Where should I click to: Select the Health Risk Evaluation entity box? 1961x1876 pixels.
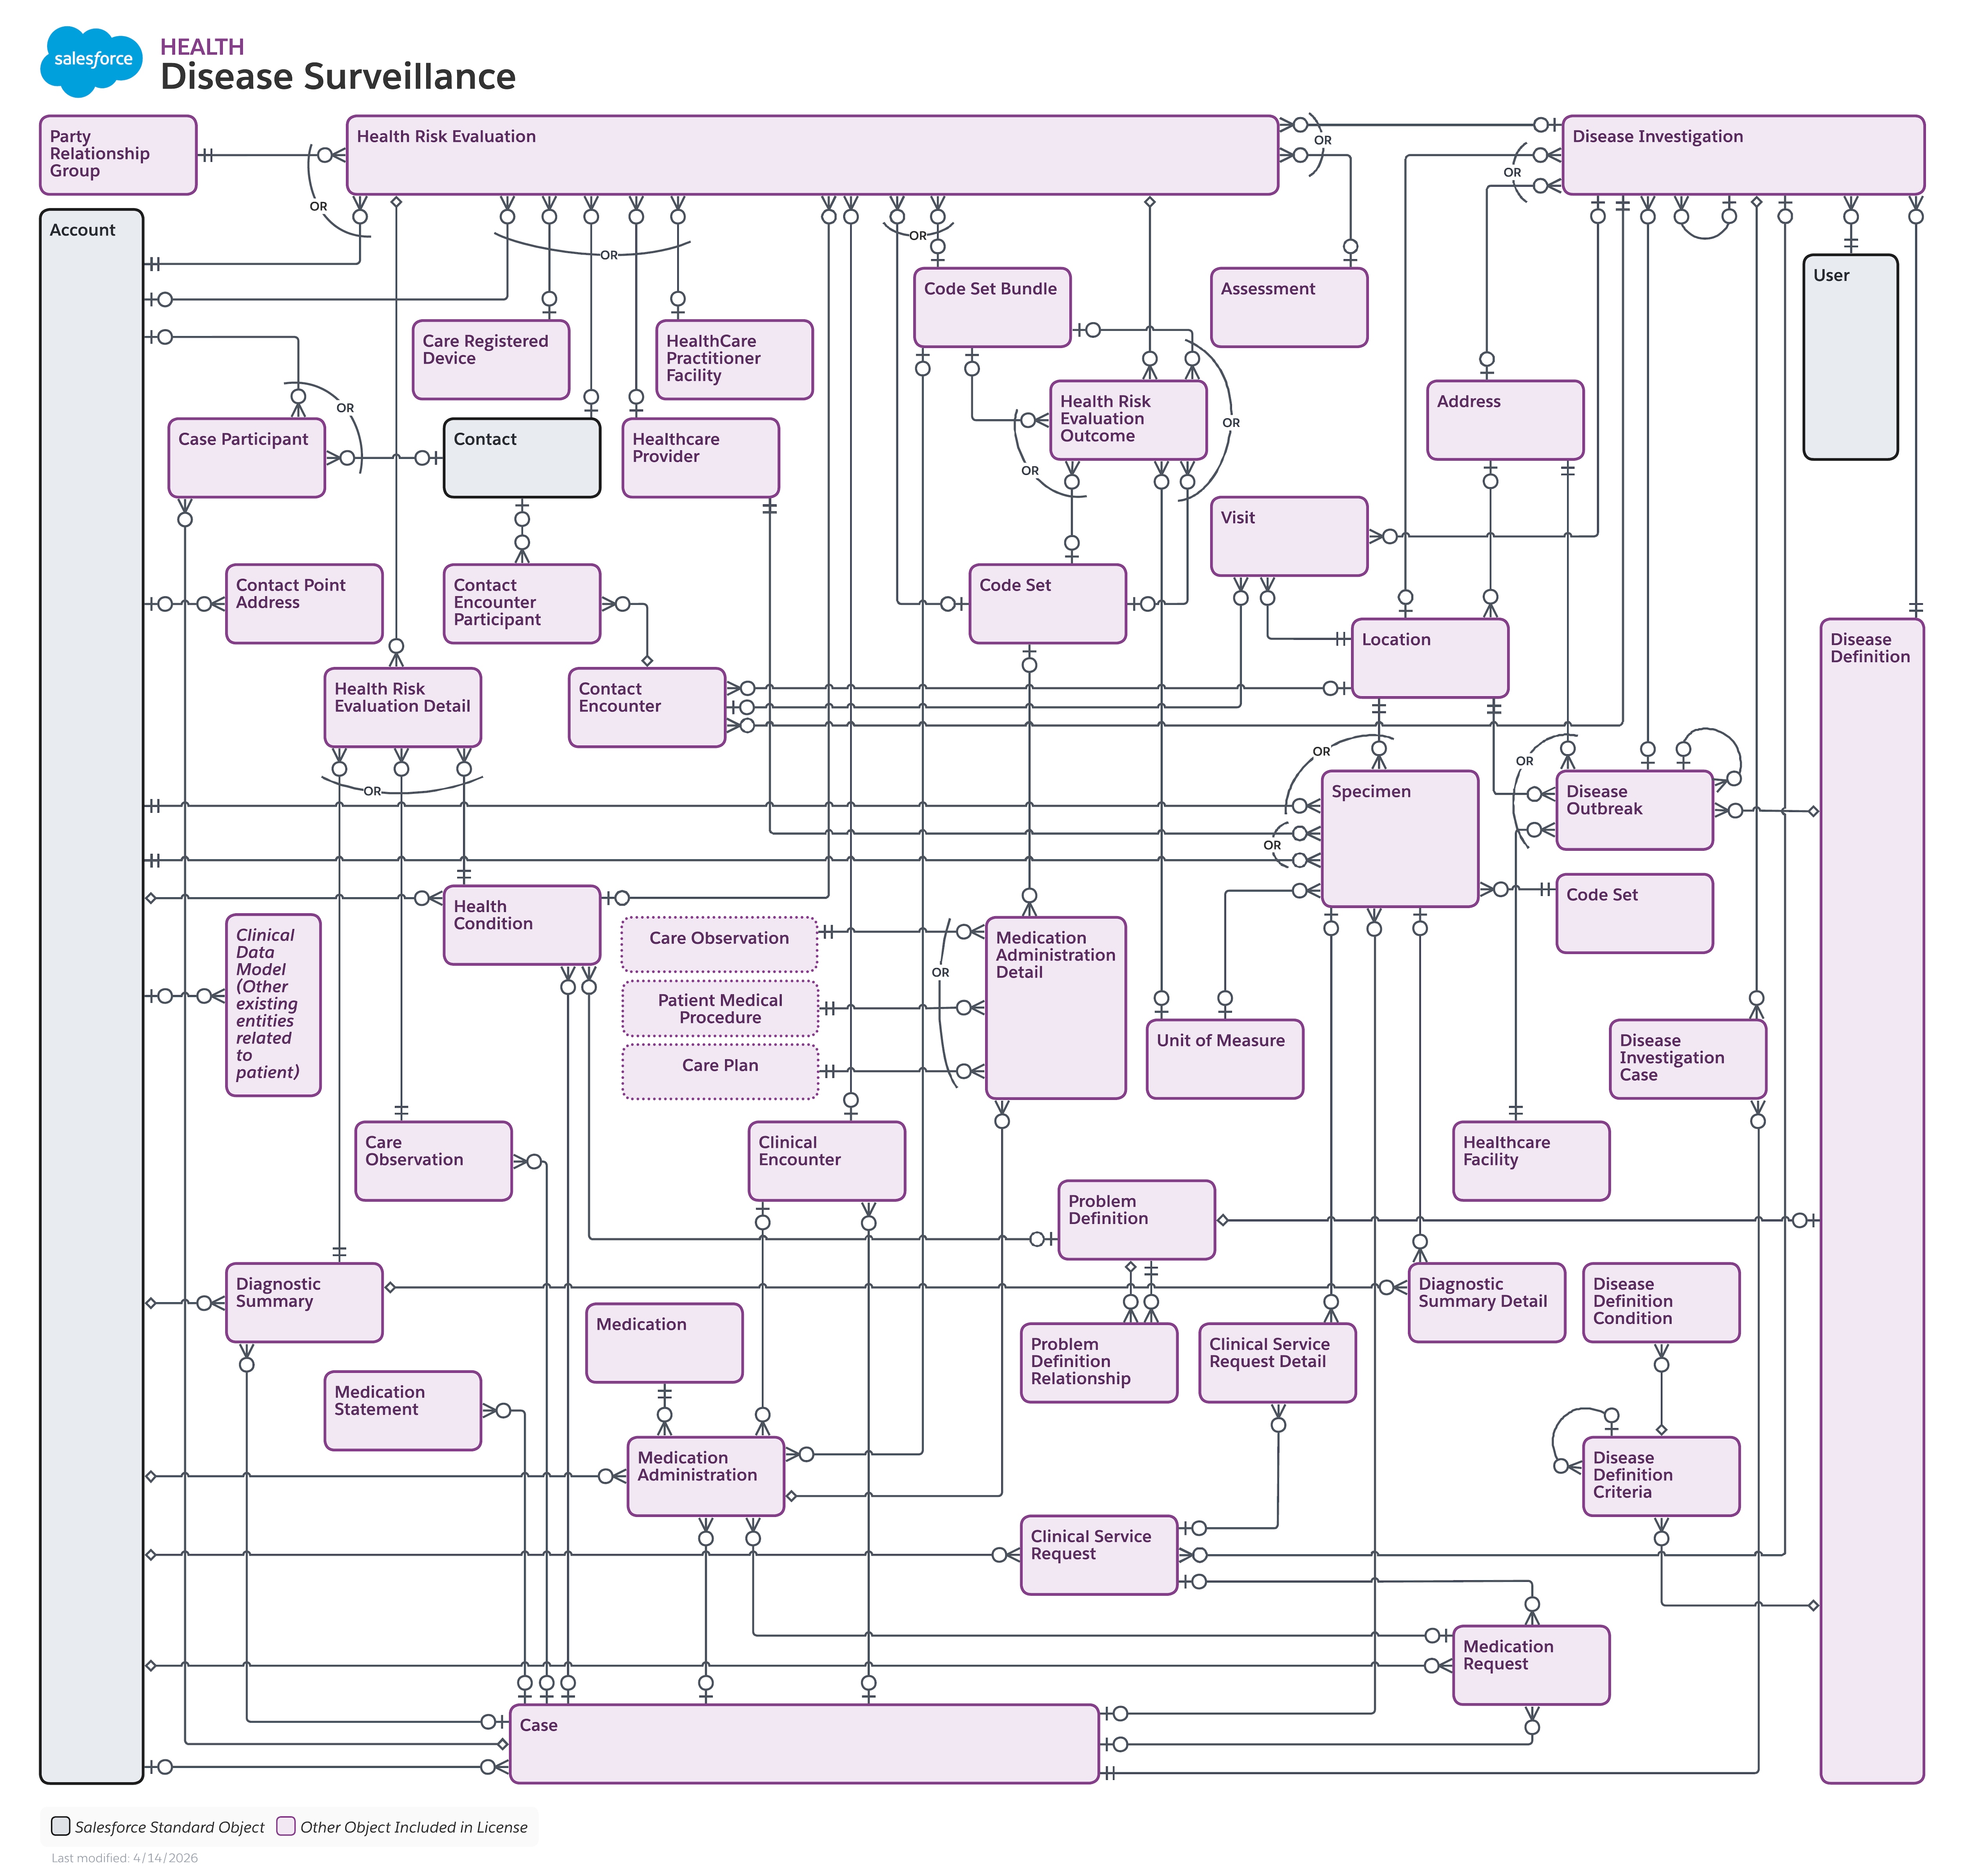click(811, 155)
